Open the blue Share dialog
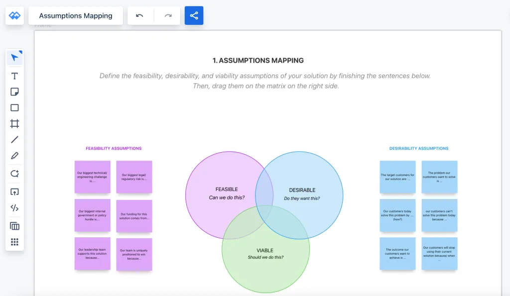This screenshot has width=510, height=296. [x=194, y=15]
